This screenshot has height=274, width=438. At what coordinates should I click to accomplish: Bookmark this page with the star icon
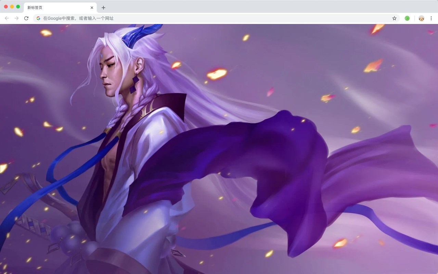point(394,18)
